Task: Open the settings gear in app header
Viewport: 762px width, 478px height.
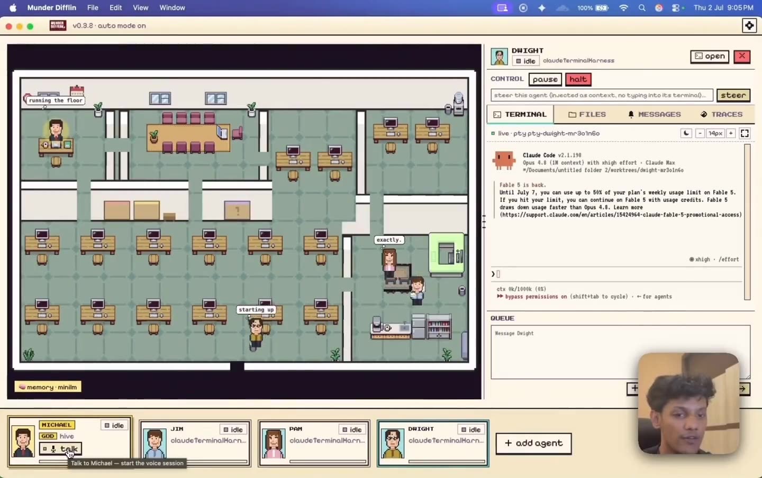Action: [749, 25]
